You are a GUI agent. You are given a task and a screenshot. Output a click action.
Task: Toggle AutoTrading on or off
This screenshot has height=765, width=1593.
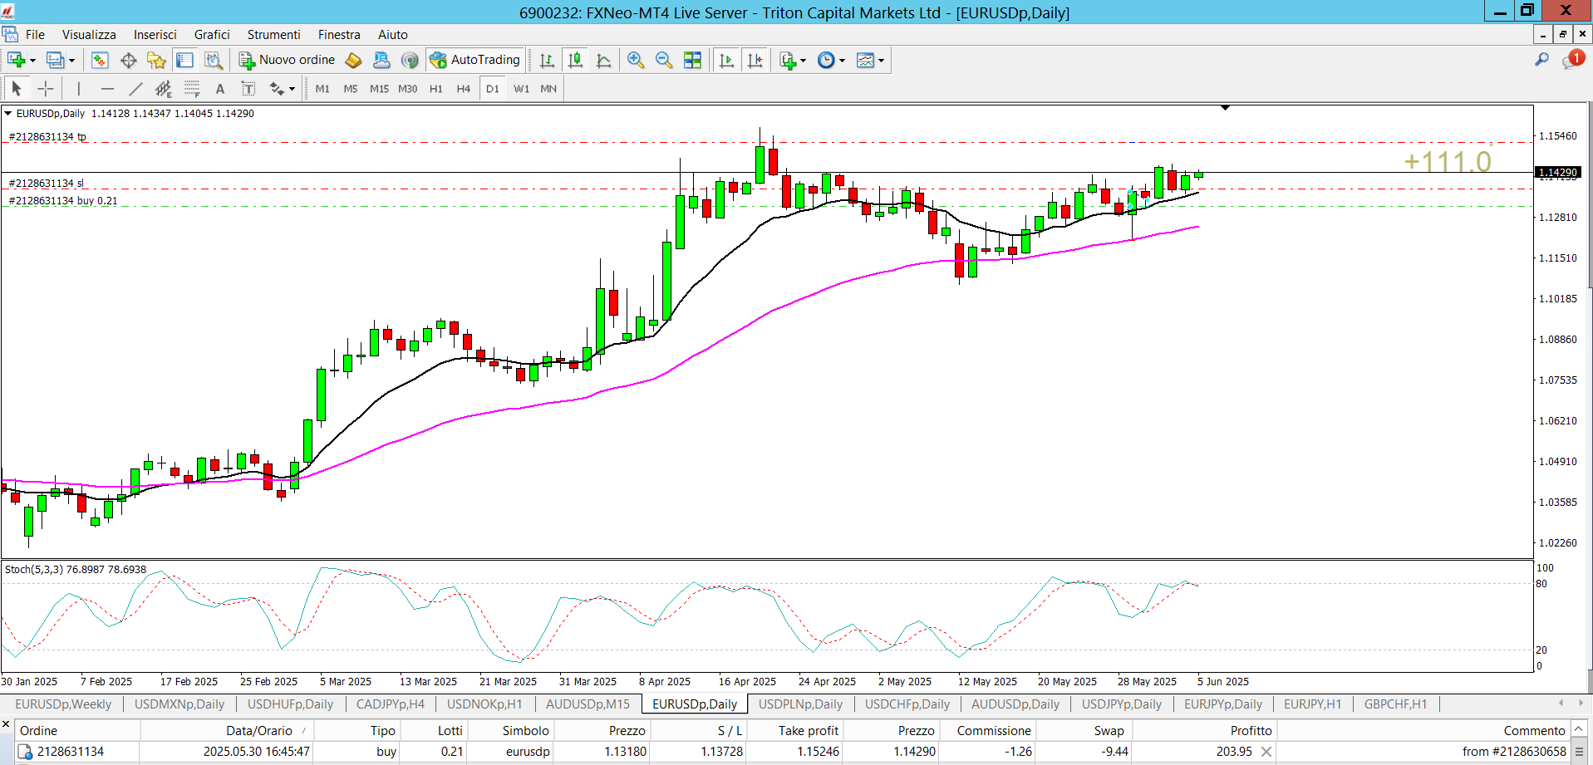click(475, 60)
